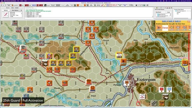Image resolution: width=192 pixels, height=108 pixels.
Task: Click the 25th Guard label
Action: (x=11, y=100)
